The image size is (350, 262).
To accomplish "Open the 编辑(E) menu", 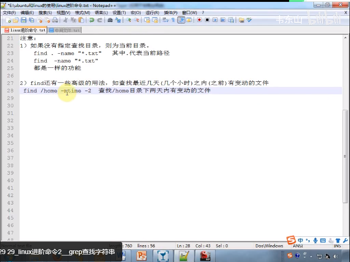I will 27,13.
